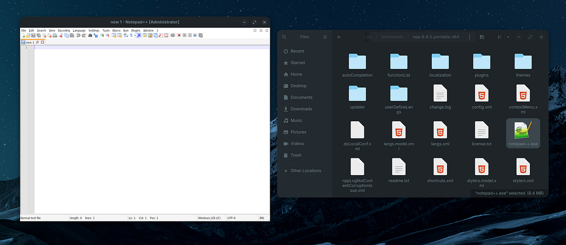This screenshot has height=245, width=566.
Task: Toggle the pin on the new 1 tab
Action: [38, 42]
